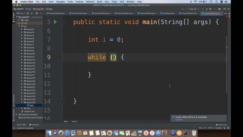The height and width of the screenshot is (137, 243).
Task: Open Photos from the Dock
Action: [110, 133]
